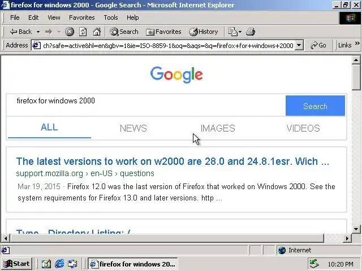Print the page with the printer icon

[251, 32]
